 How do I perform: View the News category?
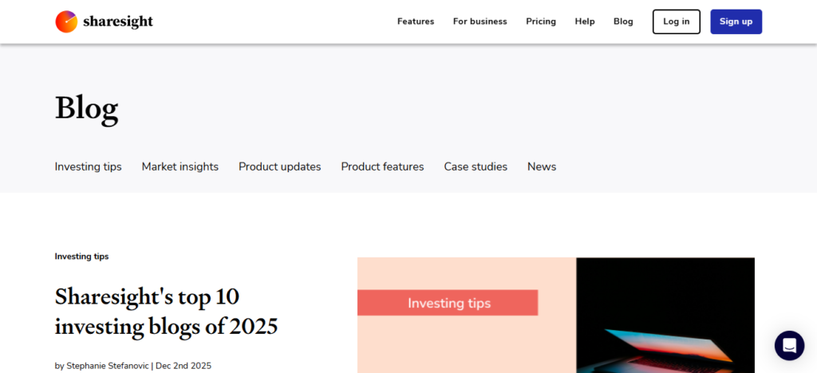tap(542, 167)
